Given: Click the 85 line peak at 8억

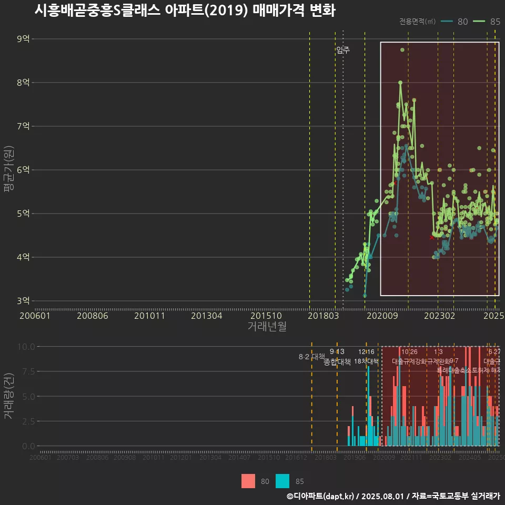Looking at the screenshot, I should click(400, 83).
